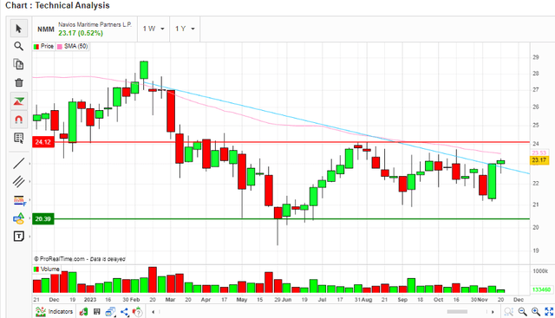This screenshot has width=555, height=318.
Task: Select the pointer cursor tool
Action: coord(19,29)
